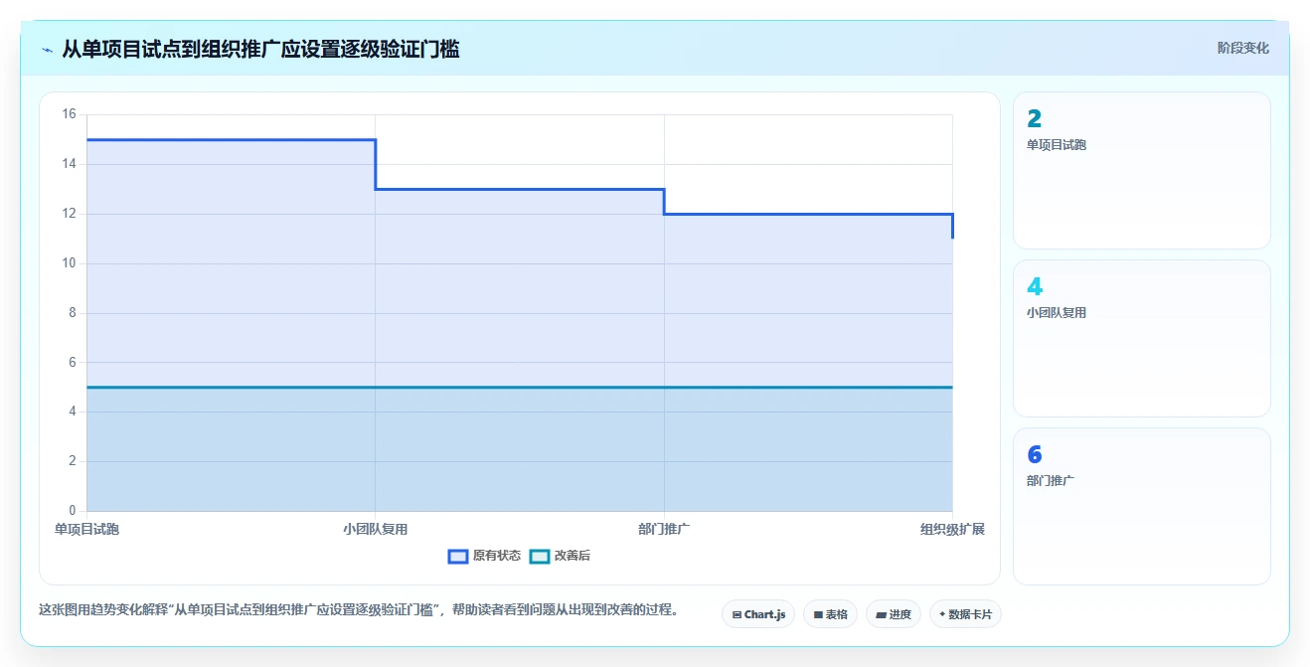The width and height of the screenshot is (1310, 667).
Task: Click the x-axis label 单项目试跑
Action: 86,529
